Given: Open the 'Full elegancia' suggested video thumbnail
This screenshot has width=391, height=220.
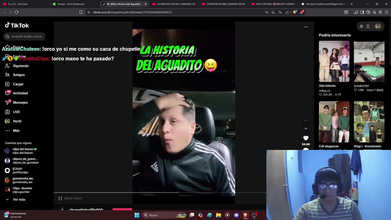Looking at the screenshot, I should 334,122.
